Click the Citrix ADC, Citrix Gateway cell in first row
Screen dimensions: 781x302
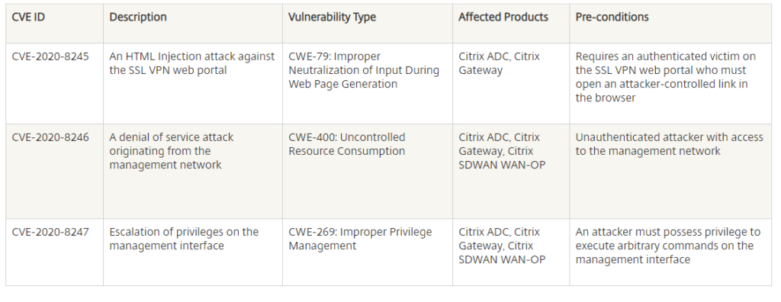pyautogui.click(x=499, y=64)
